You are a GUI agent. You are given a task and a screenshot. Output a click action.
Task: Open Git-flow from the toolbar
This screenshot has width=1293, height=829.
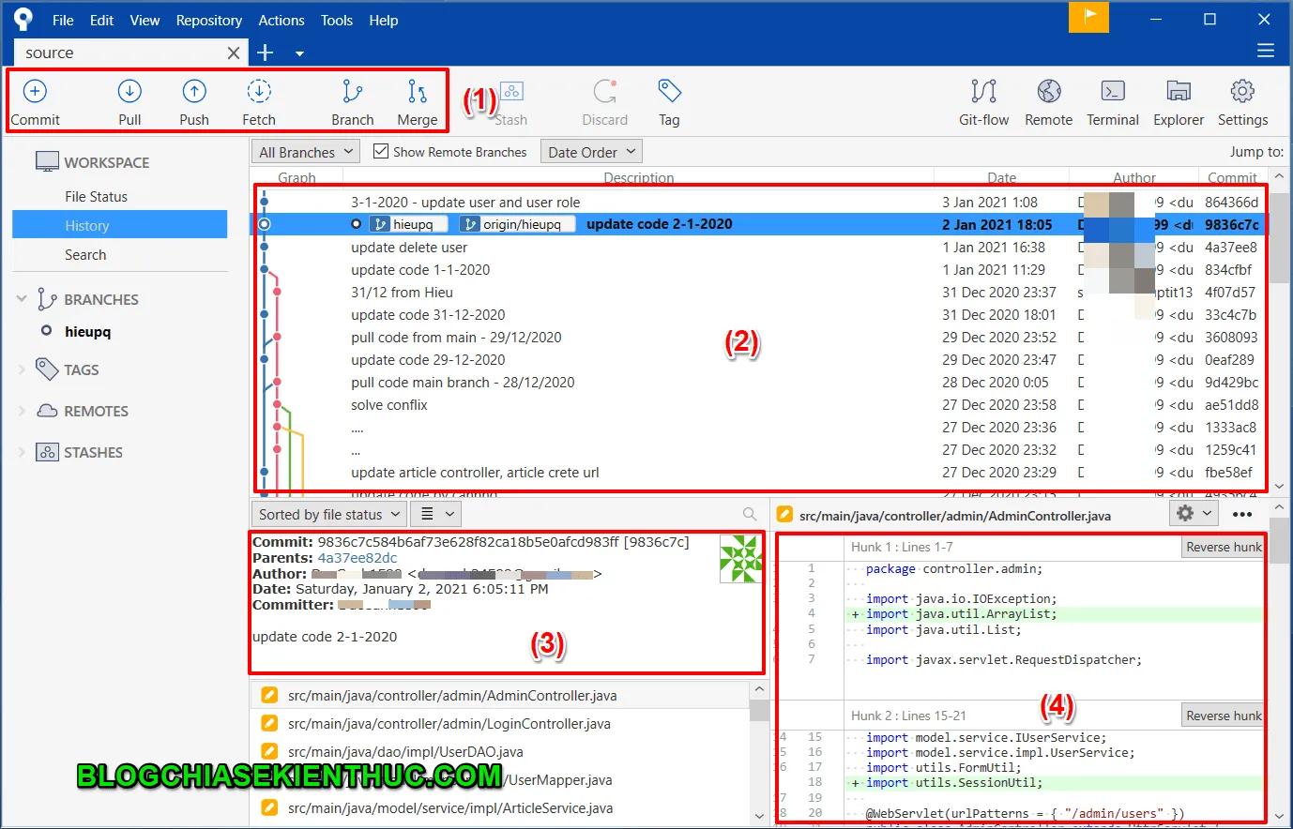[x=983, y=100]
